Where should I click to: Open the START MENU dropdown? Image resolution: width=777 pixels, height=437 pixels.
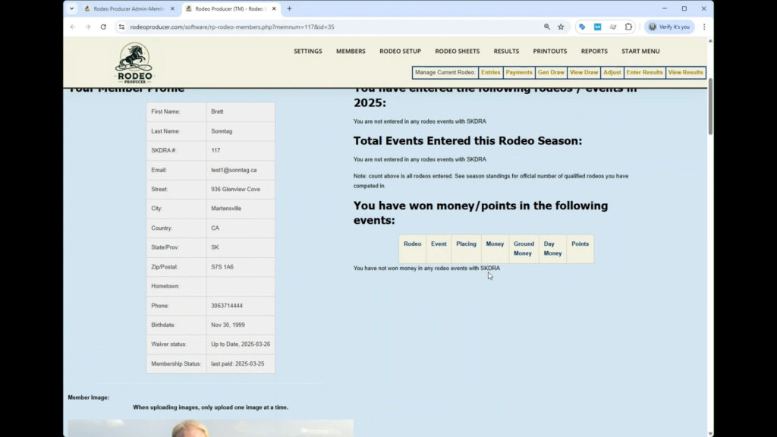coord(640,51)
